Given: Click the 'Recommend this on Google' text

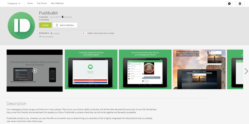Looking at the screenshot, I should (x=104, y=33).
